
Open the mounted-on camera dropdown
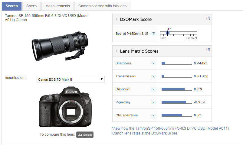[71, 79]
